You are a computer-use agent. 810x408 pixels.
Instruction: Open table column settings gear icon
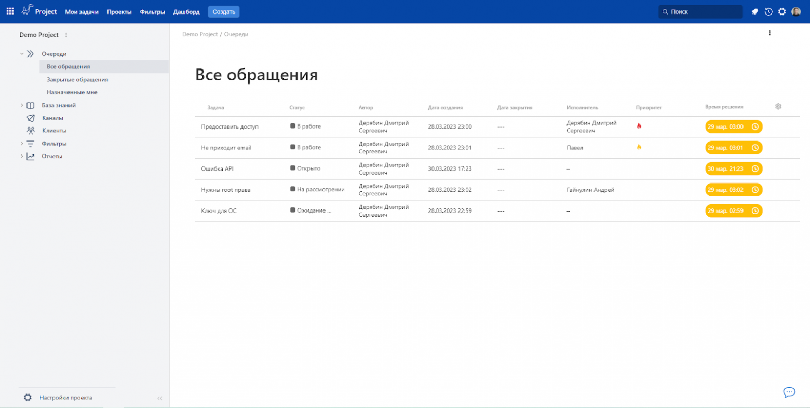(x=778, y=106)
